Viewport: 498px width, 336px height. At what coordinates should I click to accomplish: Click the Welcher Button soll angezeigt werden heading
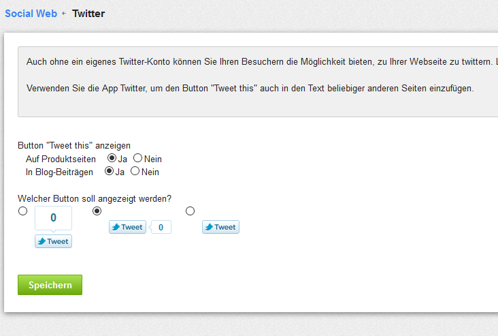[95, 198]
